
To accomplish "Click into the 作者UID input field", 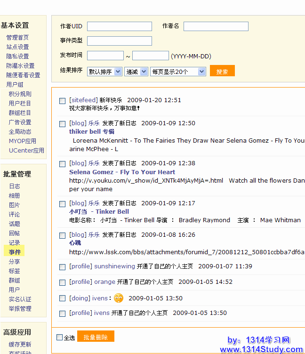I will tap(120, 26).
